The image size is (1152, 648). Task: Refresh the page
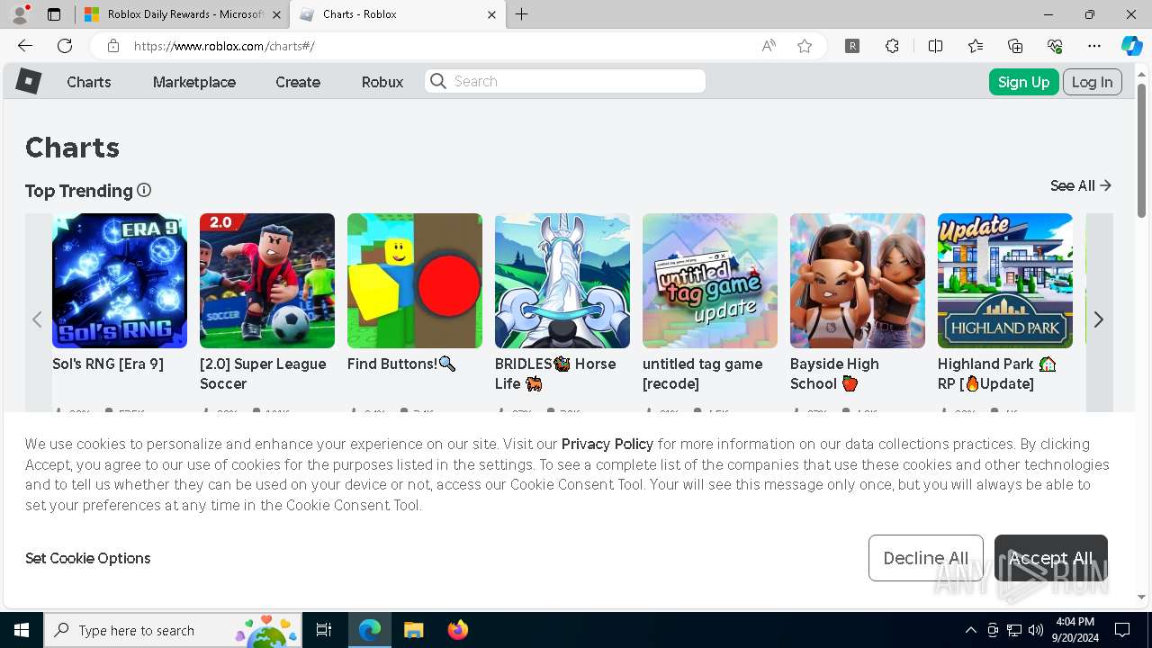point(65,46)
